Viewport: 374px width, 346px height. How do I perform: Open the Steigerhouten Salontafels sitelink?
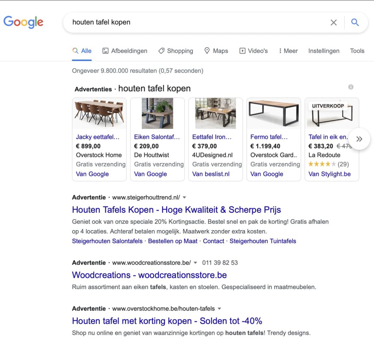107,241
